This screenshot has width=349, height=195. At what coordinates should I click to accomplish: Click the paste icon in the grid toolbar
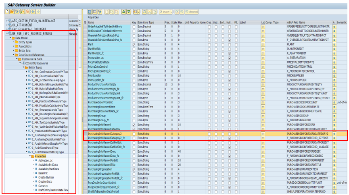pyautogui.click(x=155, y=12)
